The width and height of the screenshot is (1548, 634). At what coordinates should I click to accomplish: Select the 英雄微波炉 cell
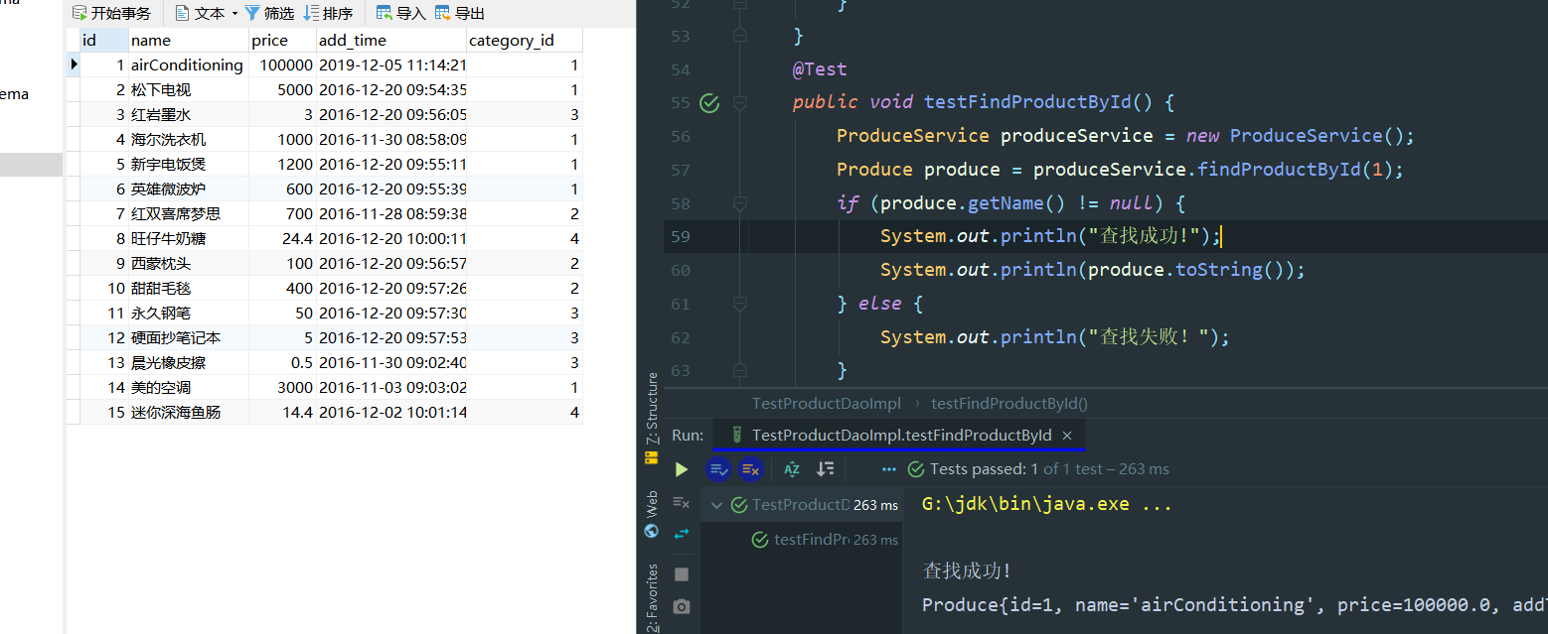click(x=189, y=189)
